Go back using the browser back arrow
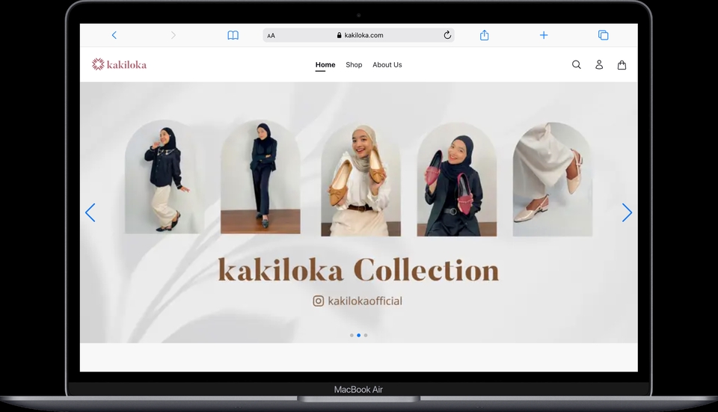Viewport: 718px width, 412px height. pos(114,35)
